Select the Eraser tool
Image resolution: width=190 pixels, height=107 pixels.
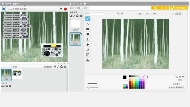click(88, 50)
